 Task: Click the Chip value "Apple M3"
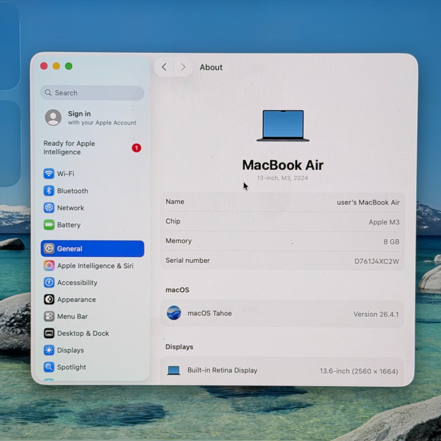(384, 222)
